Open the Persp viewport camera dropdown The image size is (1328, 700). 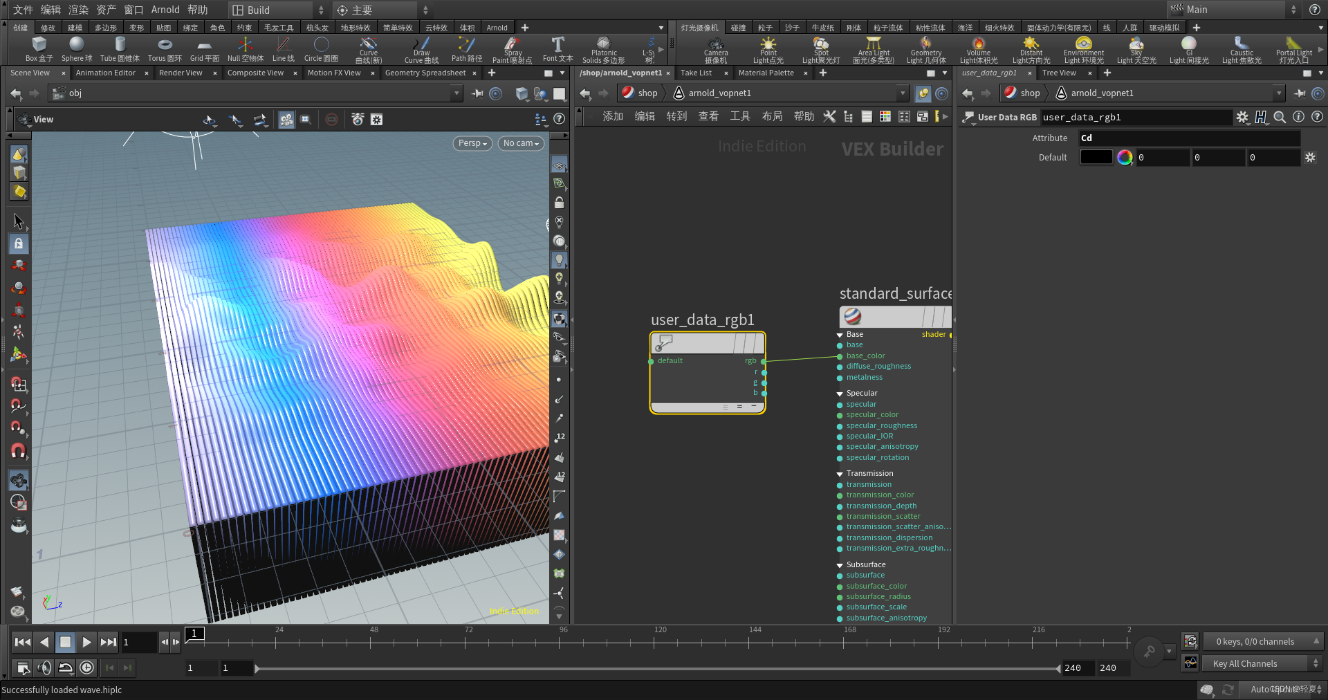tap(472, 143)
